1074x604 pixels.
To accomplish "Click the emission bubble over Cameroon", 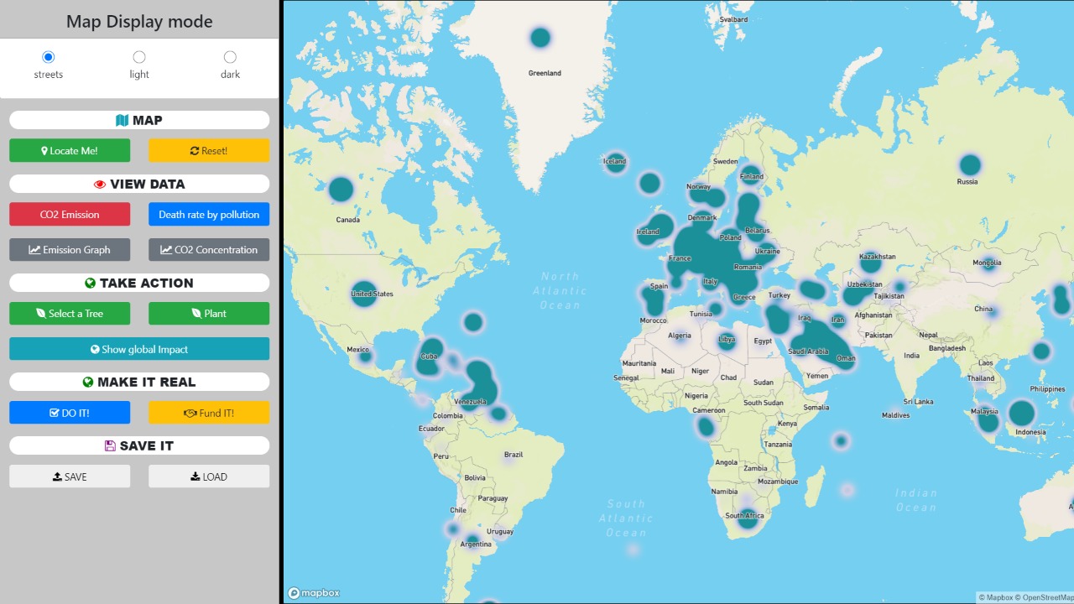I will 706,427.
